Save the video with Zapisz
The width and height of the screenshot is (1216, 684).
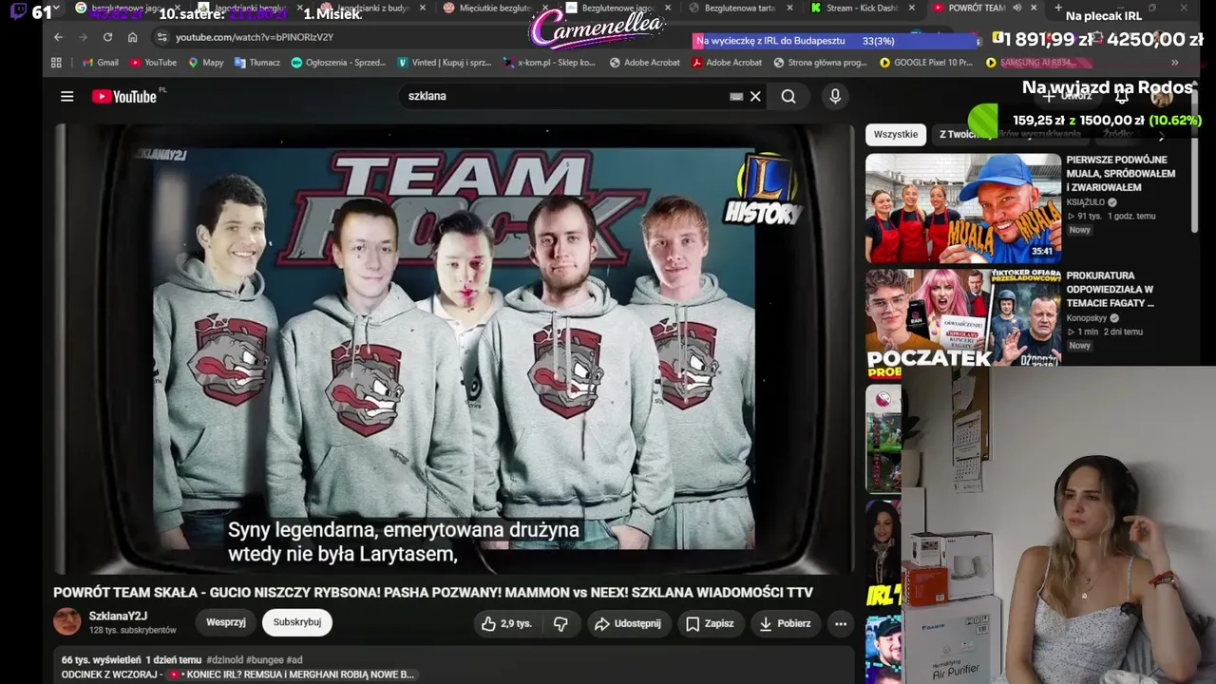point(710,623)
